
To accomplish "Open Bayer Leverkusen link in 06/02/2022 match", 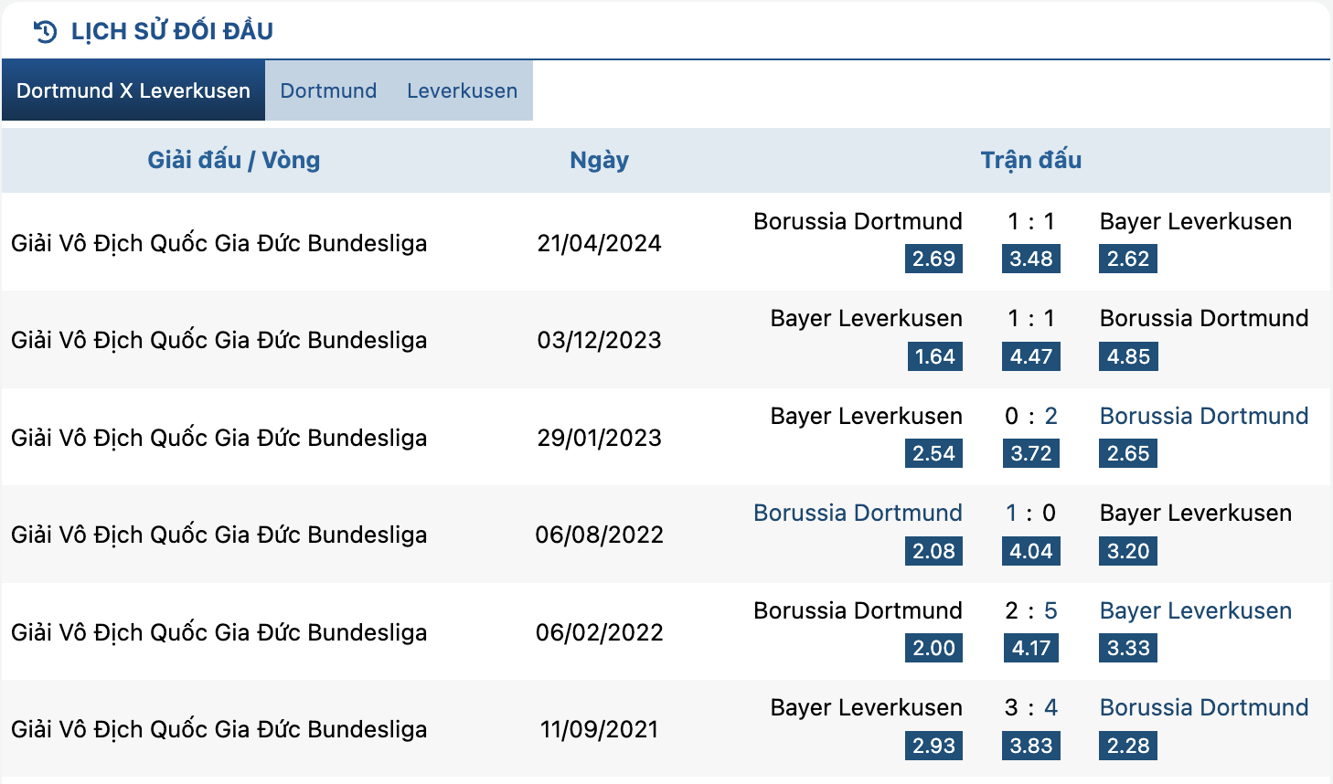I will point(1196,610).
